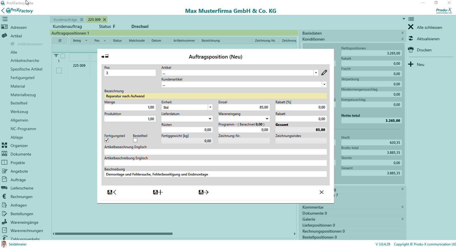Expand the Galerie section
Viewport: 456px width, 248px height.
(x=402, y=219)
